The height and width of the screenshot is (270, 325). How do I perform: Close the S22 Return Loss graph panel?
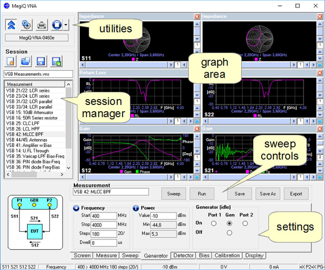(x=320, y=73)
